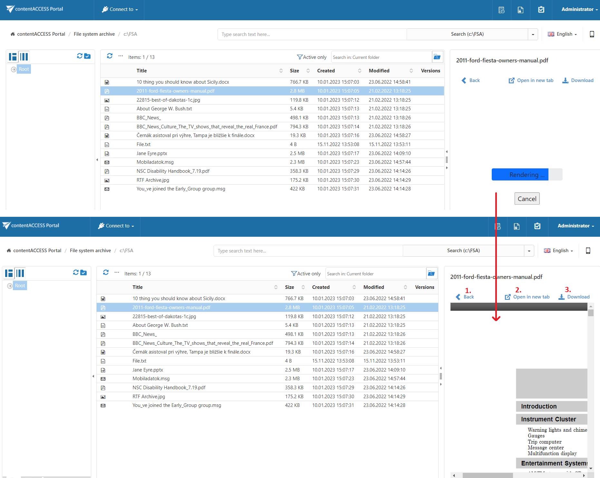Click the blue Rendering progress bar
Viewport: 600px width, 478px height.
(520, 175)
